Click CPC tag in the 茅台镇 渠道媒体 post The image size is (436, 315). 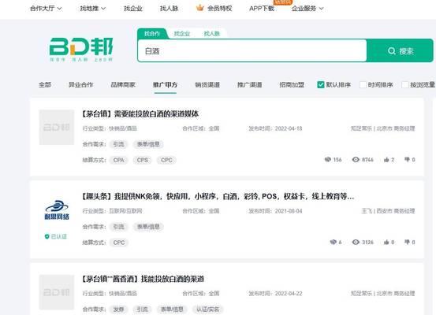(166, 160)
